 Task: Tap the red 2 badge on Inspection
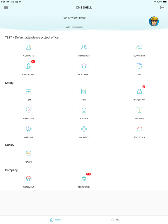pos(144,87)
